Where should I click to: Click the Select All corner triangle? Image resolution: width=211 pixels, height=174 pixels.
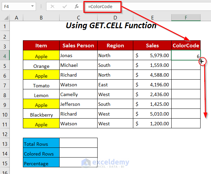pos(6,18)
